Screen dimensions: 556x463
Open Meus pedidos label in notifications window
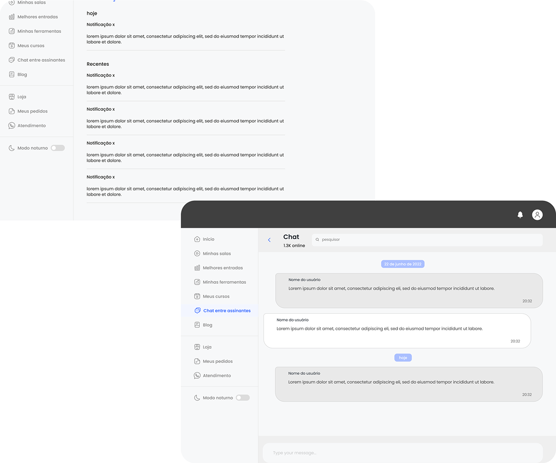[x=32, y=111]
